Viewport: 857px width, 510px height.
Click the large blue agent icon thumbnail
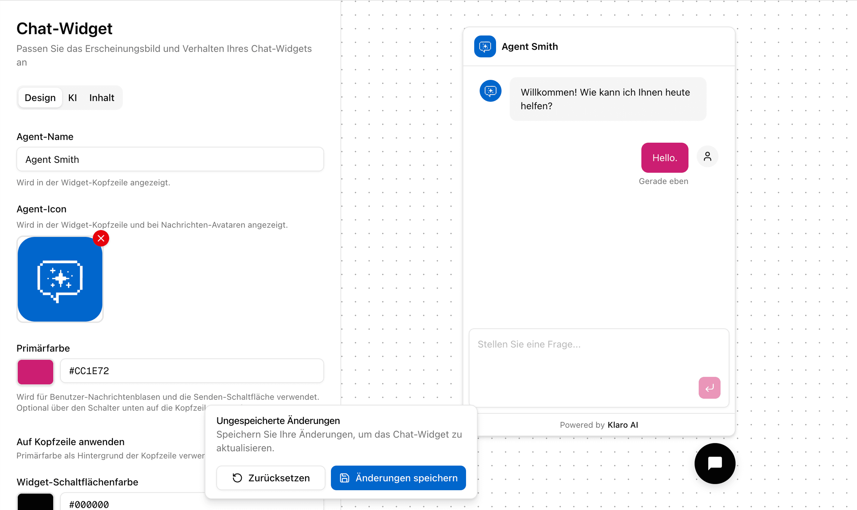coord(60,279)
